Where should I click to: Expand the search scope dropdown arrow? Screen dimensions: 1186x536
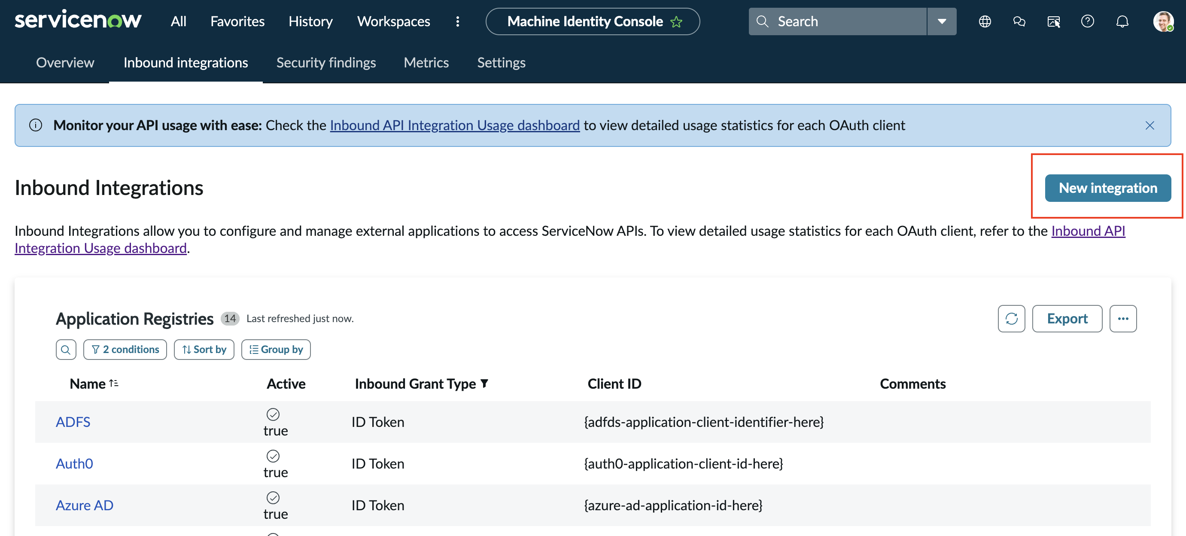(x=942, y=21)
